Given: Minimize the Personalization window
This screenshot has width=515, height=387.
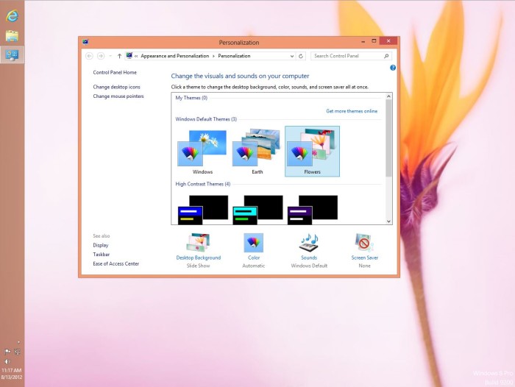Looking at the screenshot, I should 363,41.
